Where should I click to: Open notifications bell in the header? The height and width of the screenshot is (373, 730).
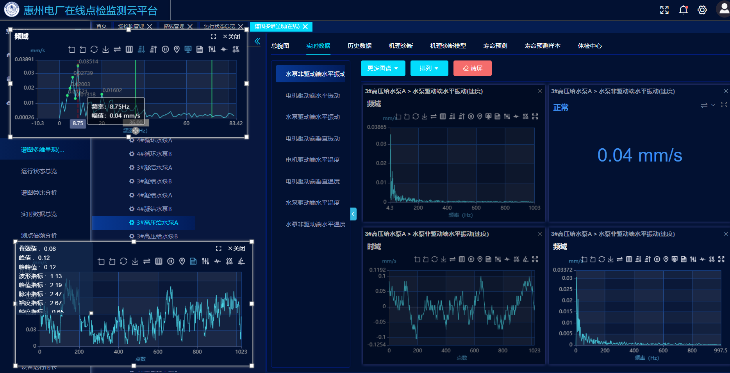click(683, 10)
